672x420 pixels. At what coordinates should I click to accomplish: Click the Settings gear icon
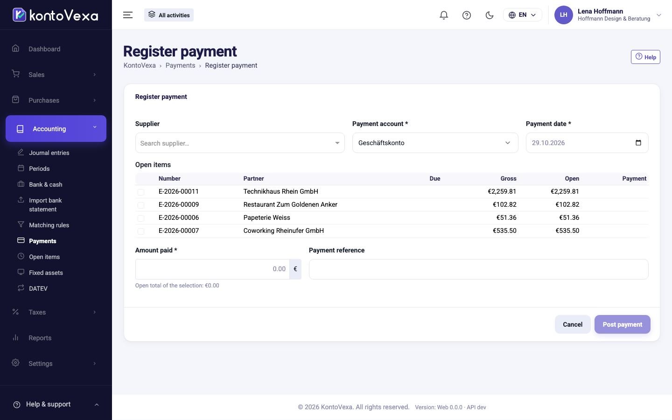point(15,363)
